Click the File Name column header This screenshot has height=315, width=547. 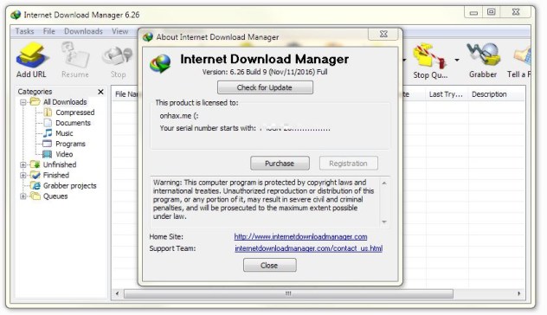coord(126,94)
